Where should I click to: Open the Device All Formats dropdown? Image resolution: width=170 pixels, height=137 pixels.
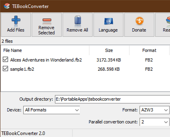(51, 110)
